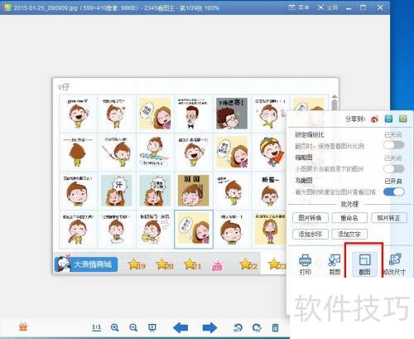Start the slideshow presentation
414x339 pixels.
(152, 327)
